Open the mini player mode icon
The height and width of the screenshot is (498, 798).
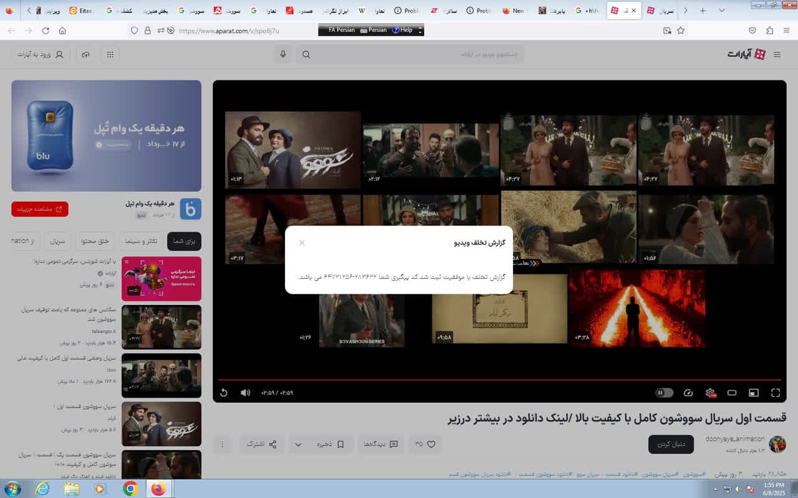coord(754,393)
